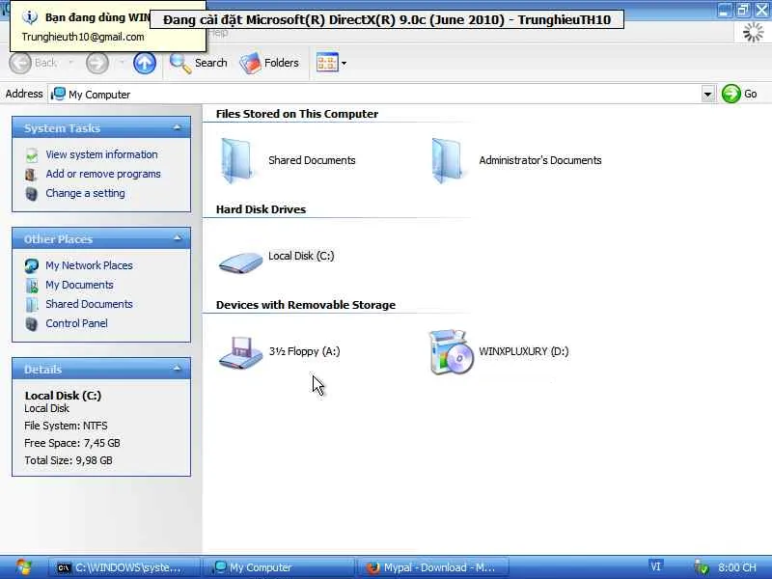This screenshot has width=772, height=579.
Task: Click the Shared Documents sidebar icon
Action: coord(32,304)
